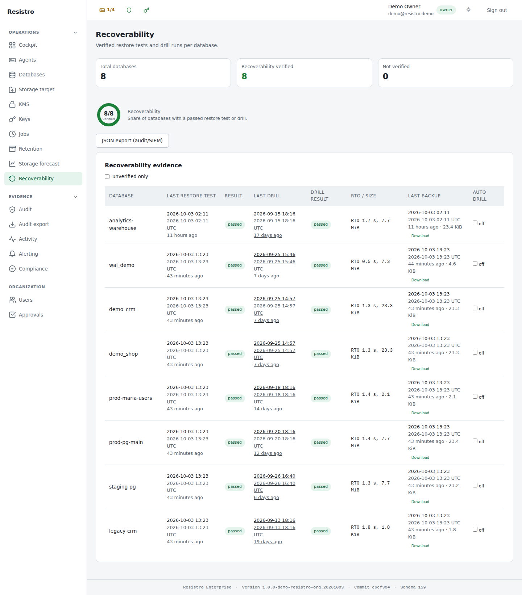Toggle auto drill for legacy-crm
522x595 pixels.
point(475,529)
